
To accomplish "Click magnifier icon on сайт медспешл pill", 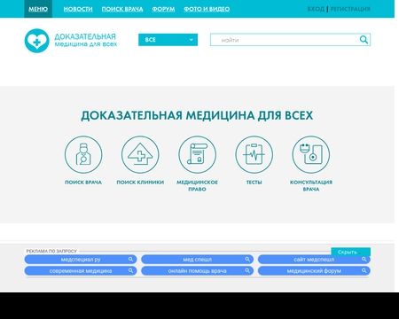I will 364,259.
